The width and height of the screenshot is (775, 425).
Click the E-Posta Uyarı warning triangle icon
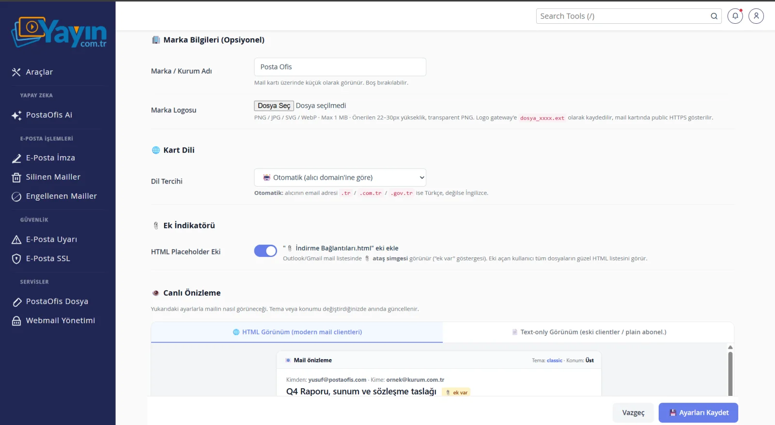tap(16, 239)
